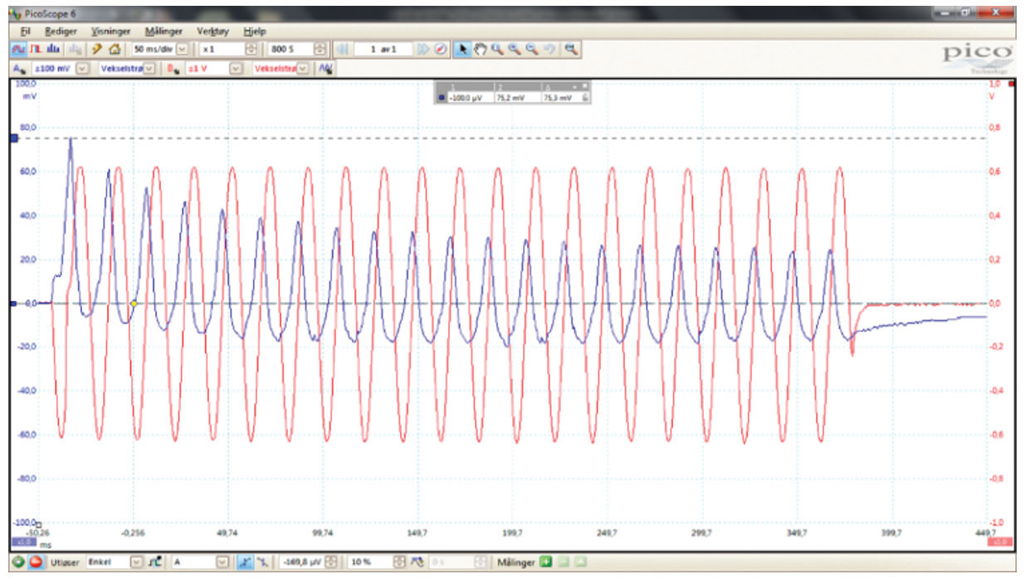Select the arrow pointer tool
This screenshot has height=579, width=1025.
(463, 49)
